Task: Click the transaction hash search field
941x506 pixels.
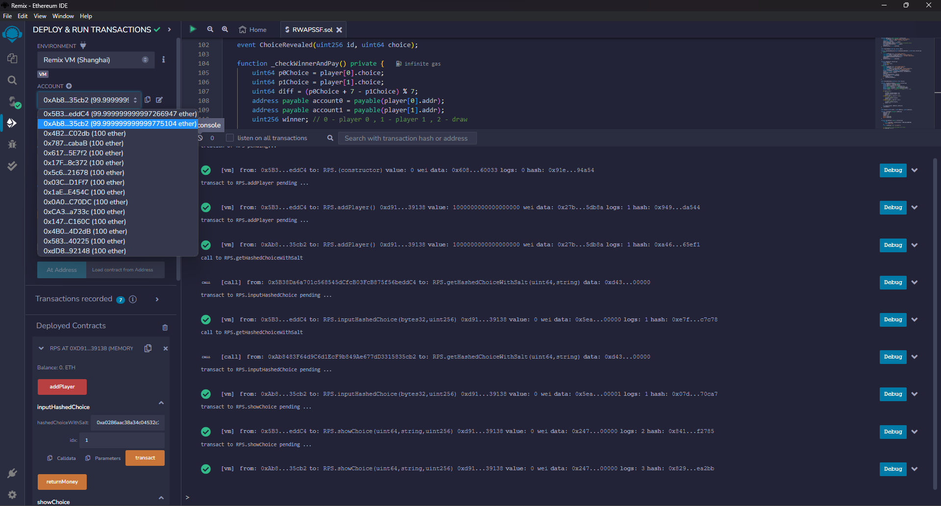Action: point(407,138)
